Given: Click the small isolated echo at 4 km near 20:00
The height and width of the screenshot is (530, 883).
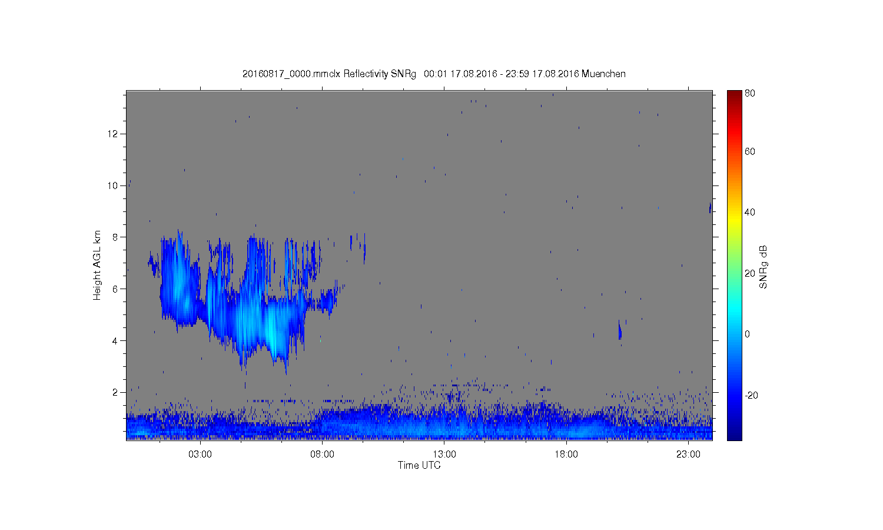Looking at the screenshot, I should 620,331.
